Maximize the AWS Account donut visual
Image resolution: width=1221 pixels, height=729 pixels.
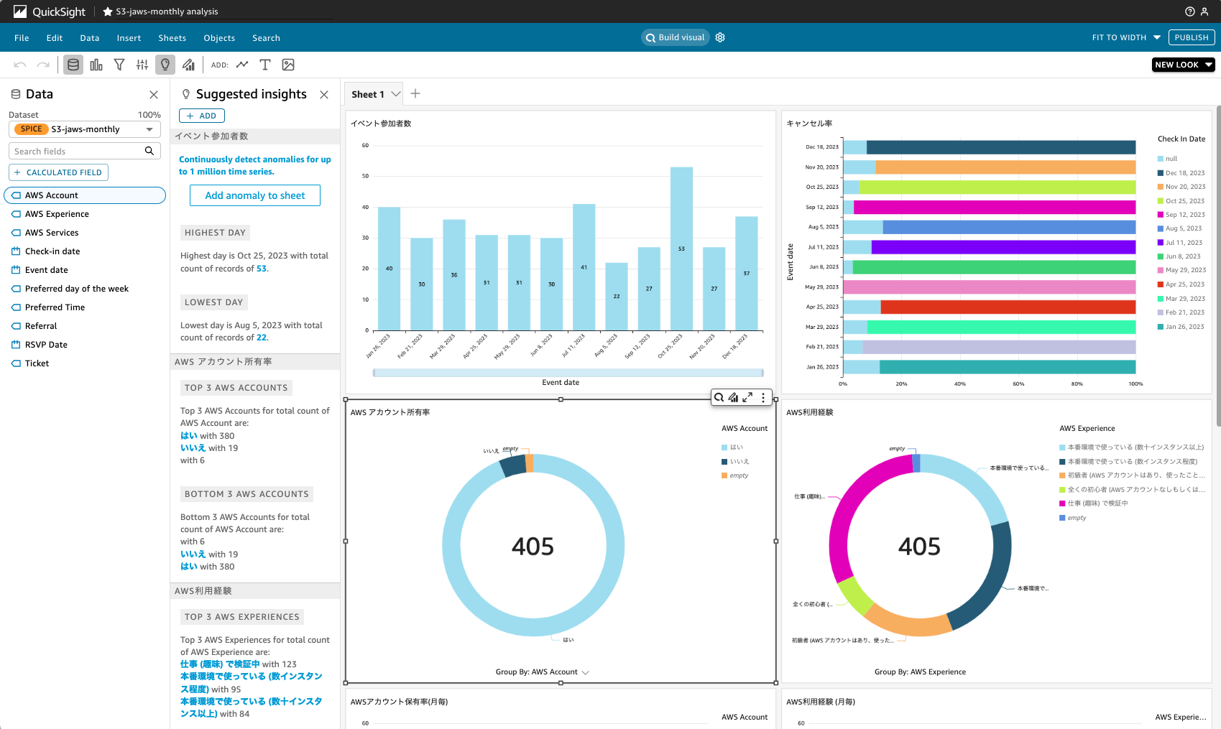(748, 397)
